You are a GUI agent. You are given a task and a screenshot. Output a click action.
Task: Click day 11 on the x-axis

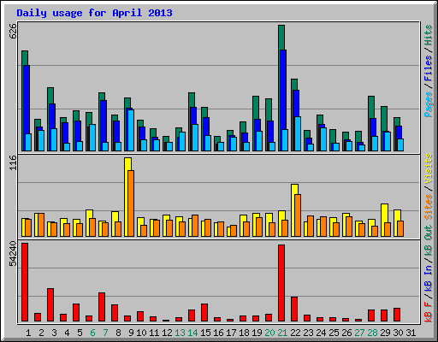pyautogui.click(x=154, y=333)
